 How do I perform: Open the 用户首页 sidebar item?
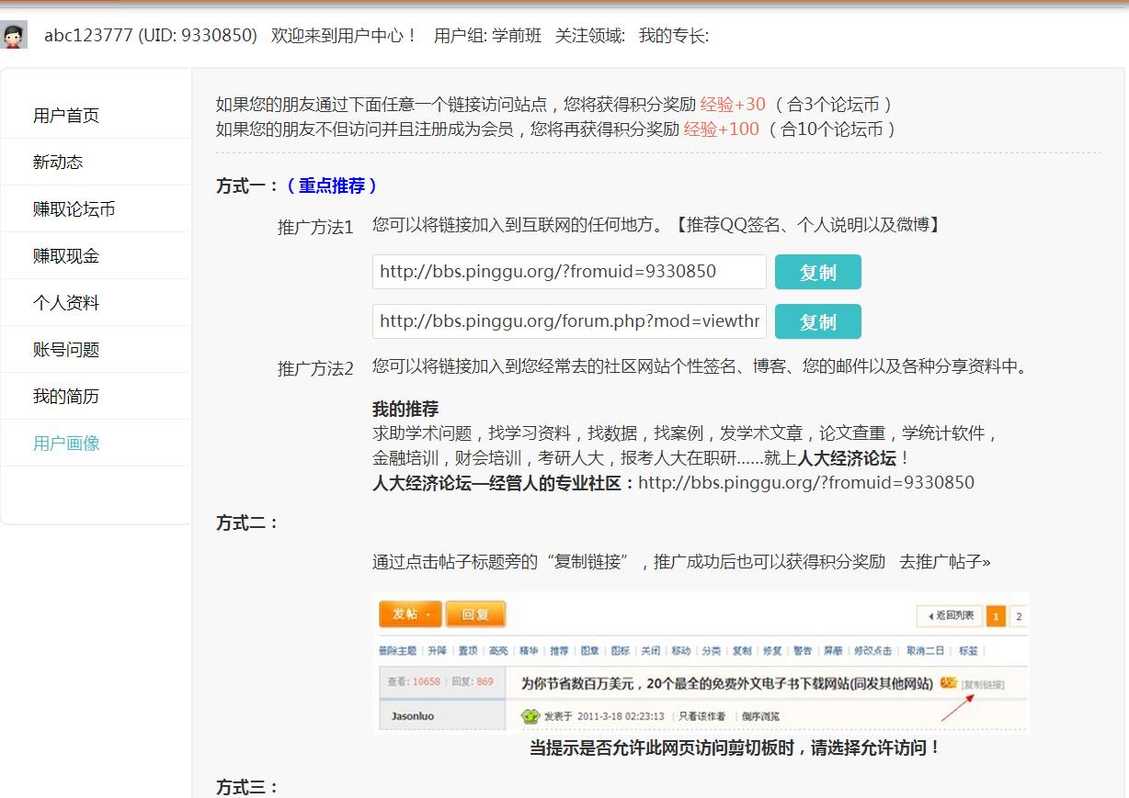click(x=66, y=116)
